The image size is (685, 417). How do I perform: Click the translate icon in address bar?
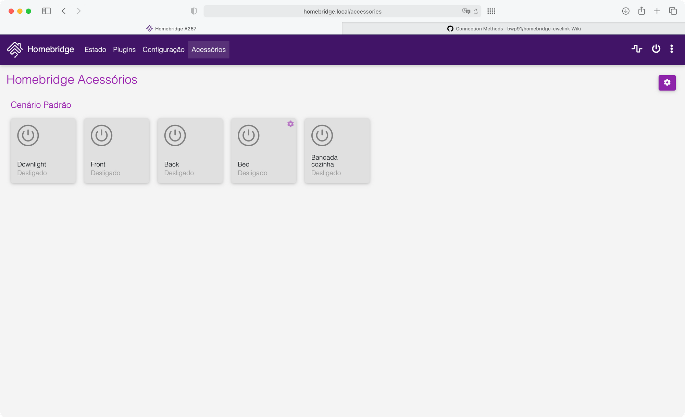coord(466,11)
